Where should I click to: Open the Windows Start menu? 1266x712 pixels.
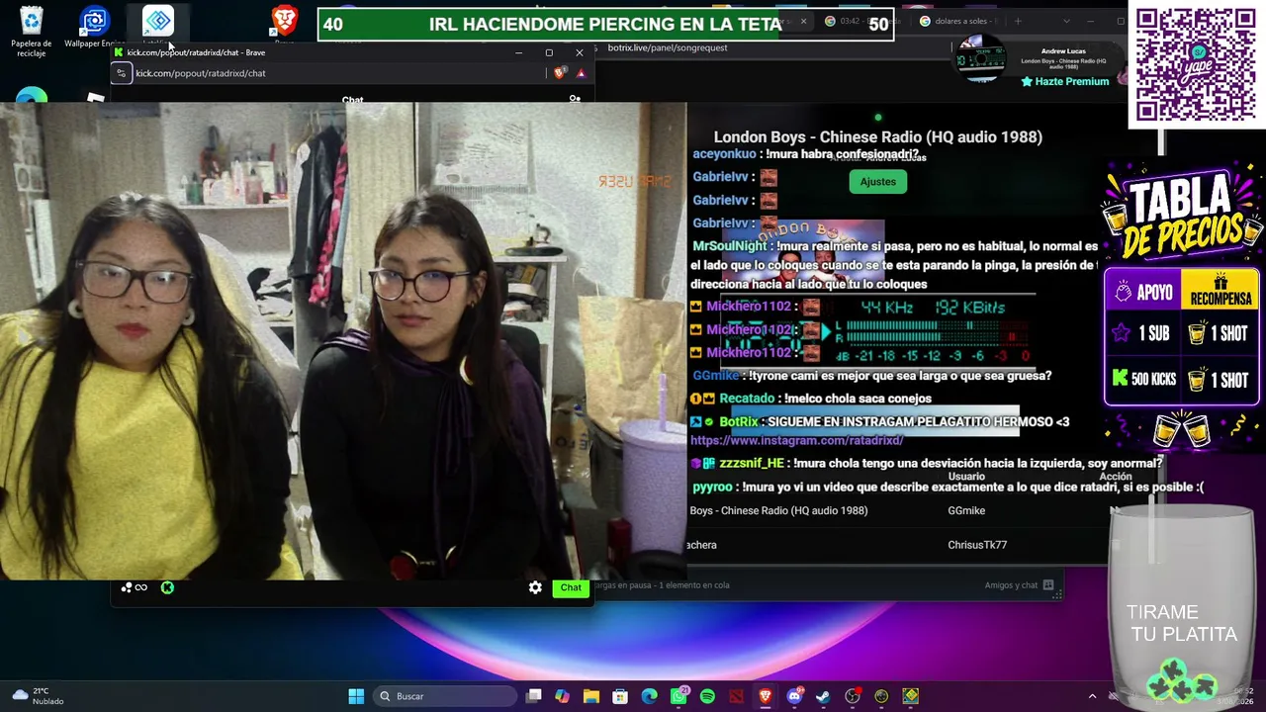point(356,696)
